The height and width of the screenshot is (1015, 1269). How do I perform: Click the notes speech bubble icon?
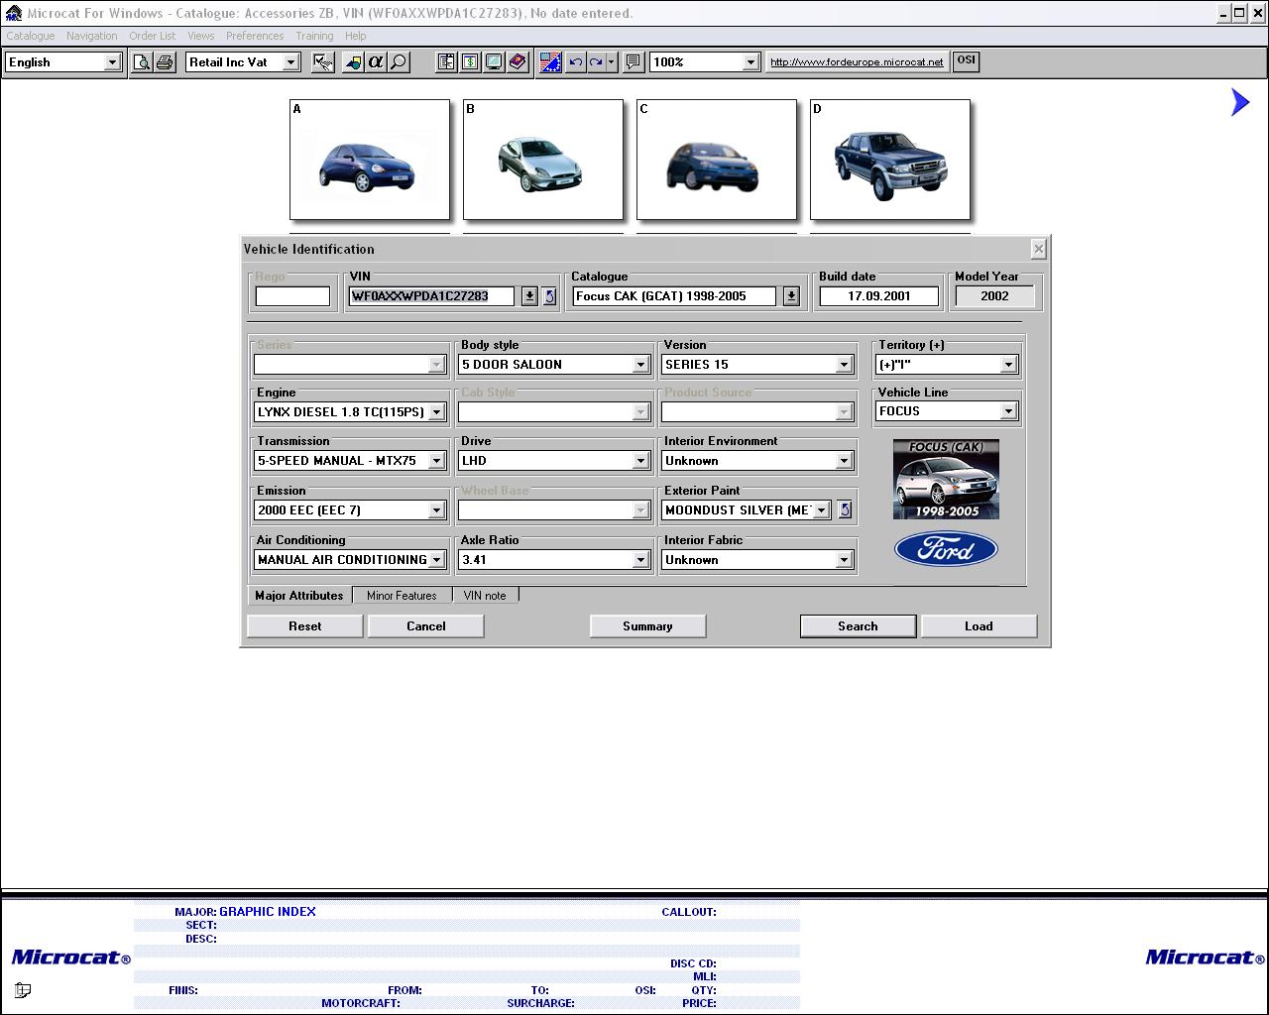(x=634, y=62)
